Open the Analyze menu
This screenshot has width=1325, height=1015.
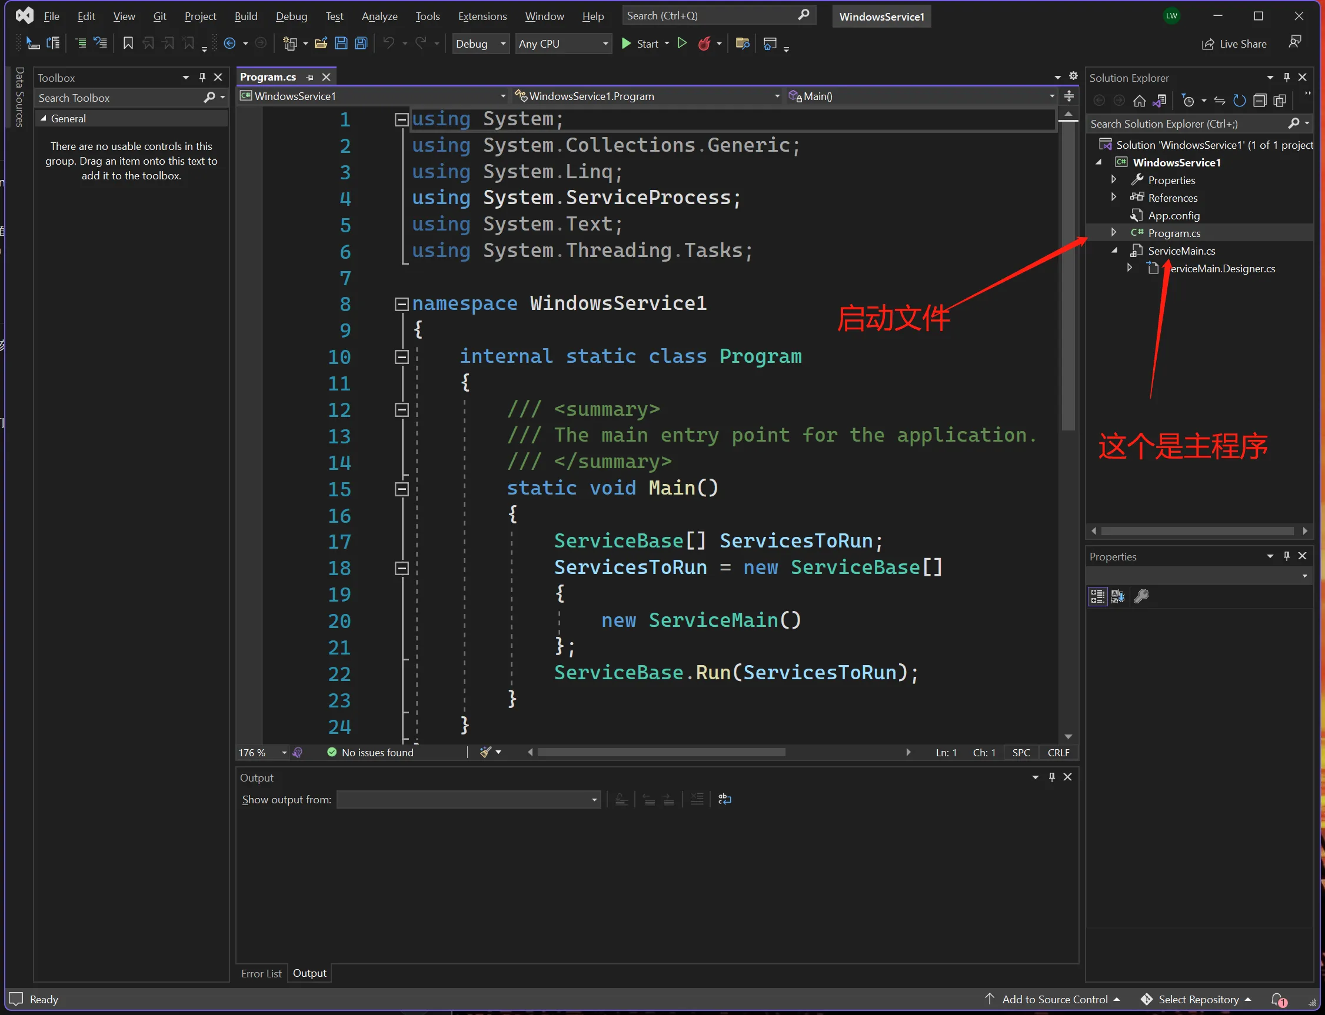pyautogui.click(x=379, y=16)
